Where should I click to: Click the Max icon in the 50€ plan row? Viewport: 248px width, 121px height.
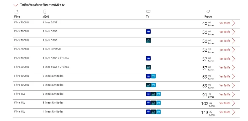pyautogui.click(x=148, y=31)
